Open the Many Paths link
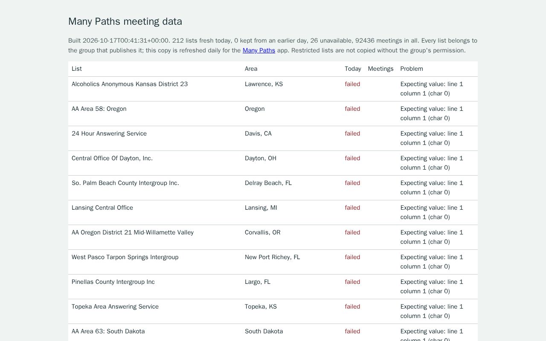This screenshot has width=546, height=341. point(259,50)
